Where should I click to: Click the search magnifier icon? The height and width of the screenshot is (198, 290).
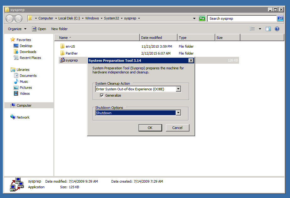[x=280, y=19]
